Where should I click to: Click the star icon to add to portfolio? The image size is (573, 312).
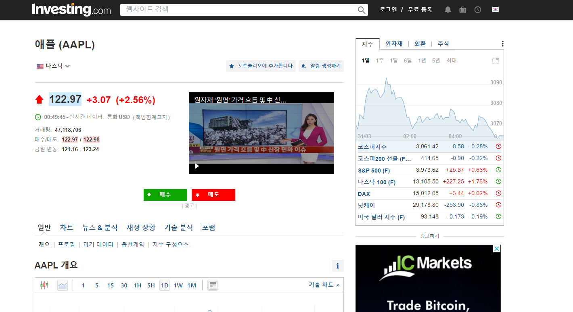coord(232,66)
